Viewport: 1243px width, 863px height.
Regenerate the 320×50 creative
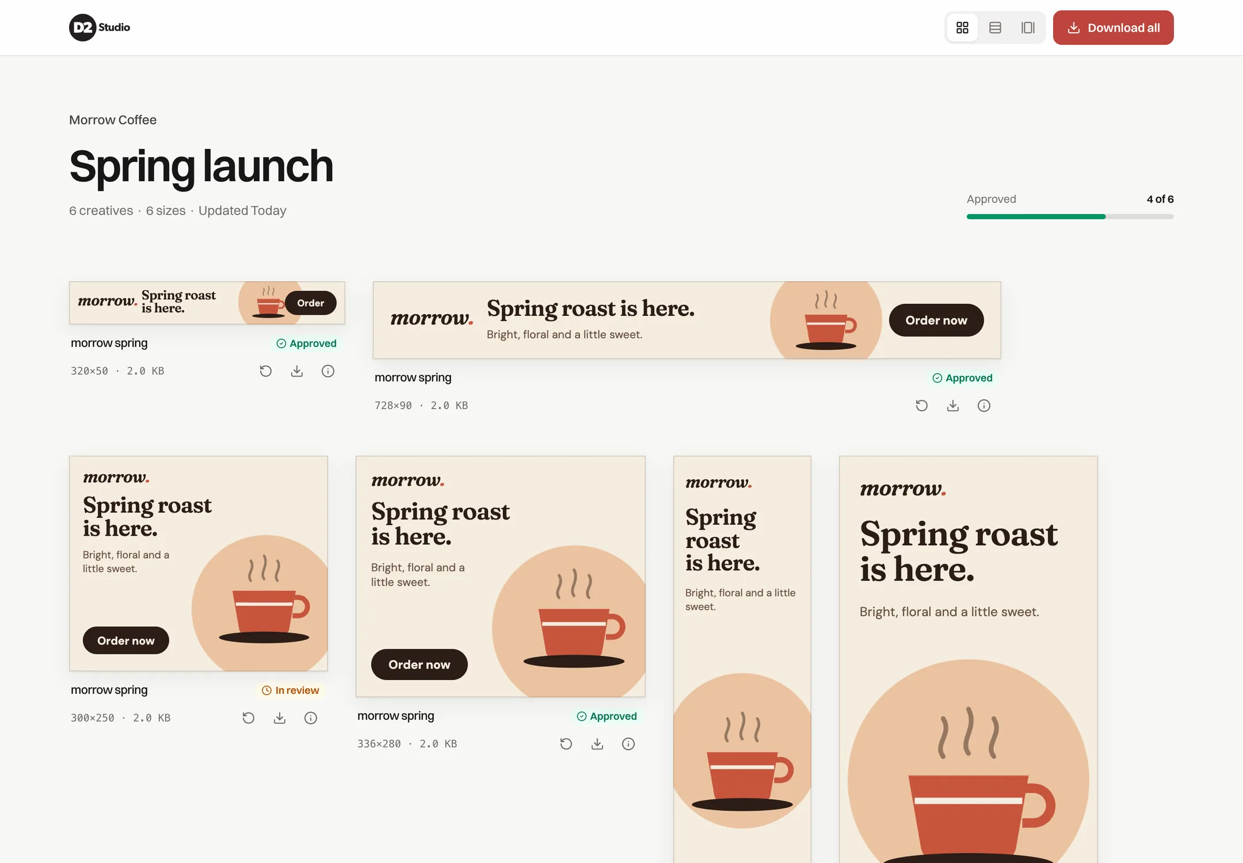coord(265,371)
